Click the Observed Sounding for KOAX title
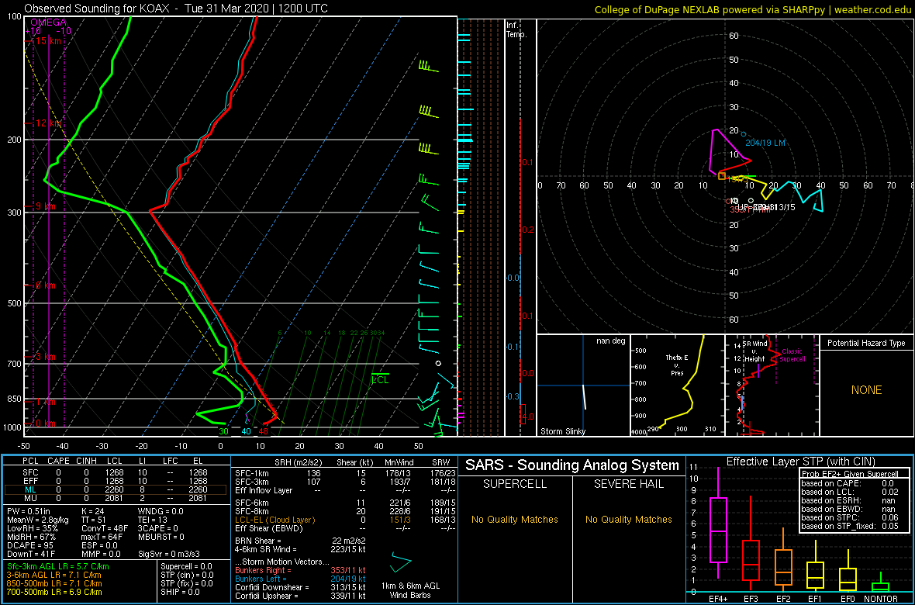Screen dimensions: 915x605 point(176,9)
